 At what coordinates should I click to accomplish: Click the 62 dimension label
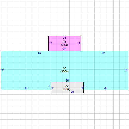click(x=39, y=53)
